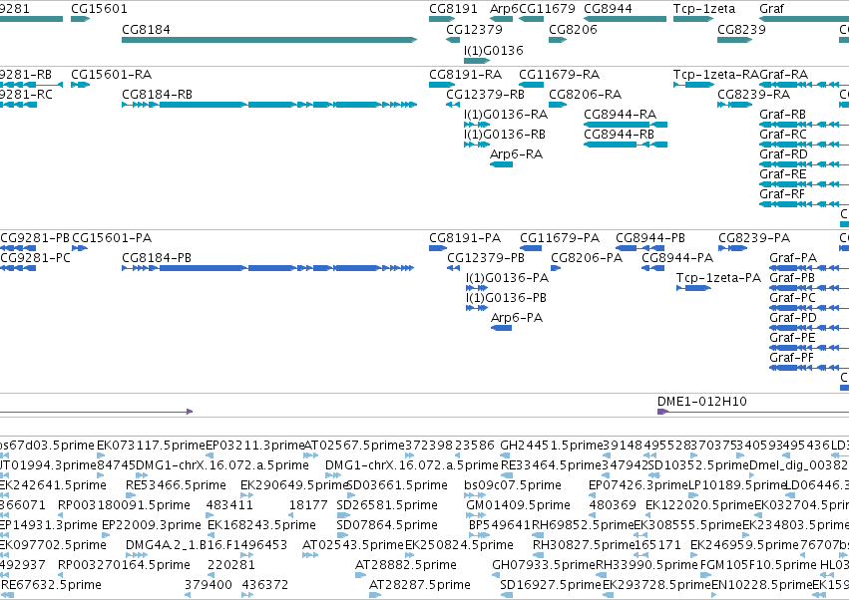
Task: Select the Arp6-PA protein label
Action: [517, 318]
